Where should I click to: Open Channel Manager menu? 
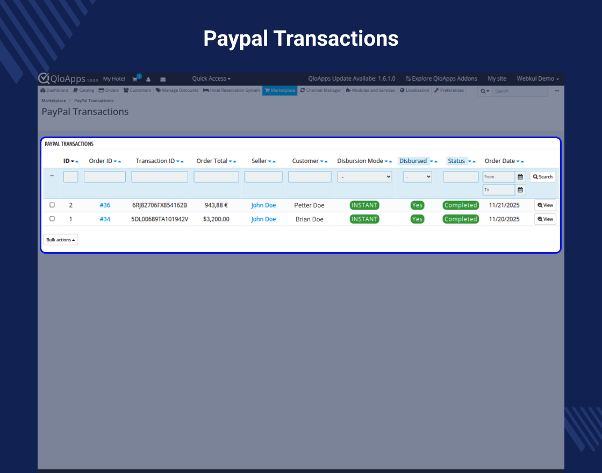[320, 91]
